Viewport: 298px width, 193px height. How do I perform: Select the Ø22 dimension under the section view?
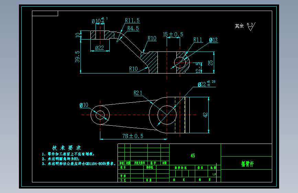pyautogui.click(x=100, y=48)
